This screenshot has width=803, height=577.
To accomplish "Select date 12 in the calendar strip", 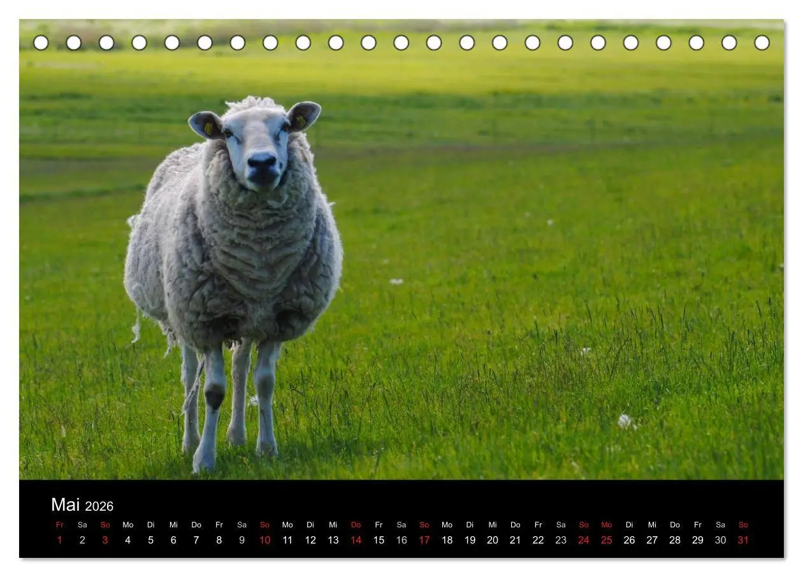I will click(x=310, y=541).
